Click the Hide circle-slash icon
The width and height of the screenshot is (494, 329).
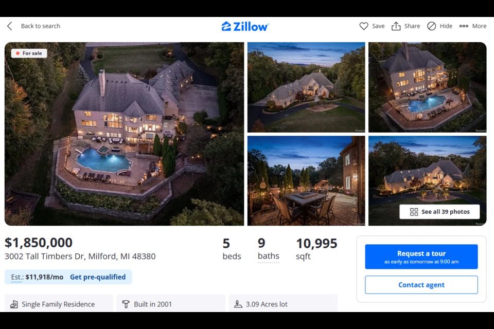coord(431,26)
